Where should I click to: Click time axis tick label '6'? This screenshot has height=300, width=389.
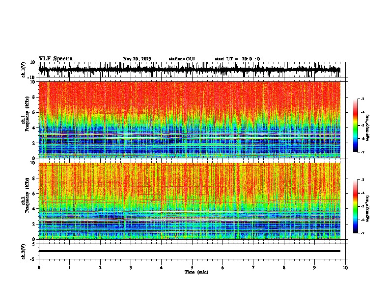(222, 268)
